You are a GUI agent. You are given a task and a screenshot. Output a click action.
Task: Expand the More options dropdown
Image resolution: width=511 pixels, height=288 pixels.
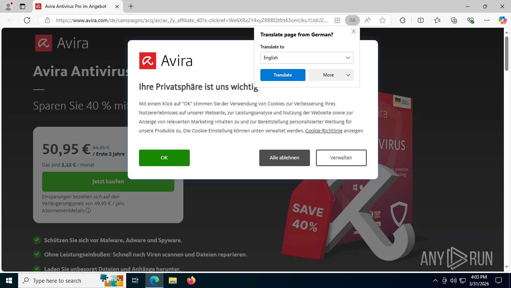[x=331, y=75]
